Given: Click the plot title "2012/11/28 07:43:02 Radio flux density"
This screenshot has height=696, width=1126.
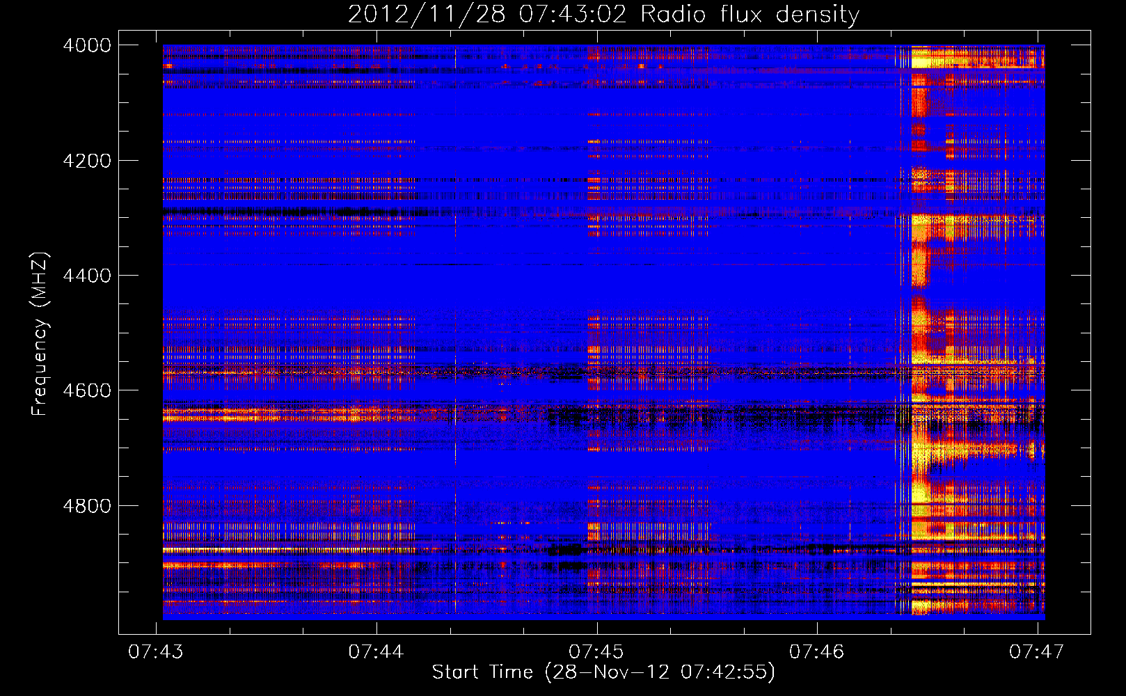Looking at the screenshot, I should [x=603, y=14].
